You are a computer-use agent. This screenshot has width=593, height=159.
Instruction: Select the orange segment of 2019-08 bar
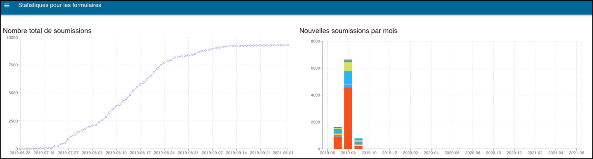(348, 118)
